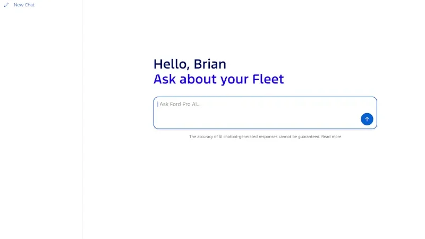Image resolution: width=425 pixels, height=239 pixels.
Task: Click the Ask Ford Pro AI placeholder text
Action: coord(180,104)
